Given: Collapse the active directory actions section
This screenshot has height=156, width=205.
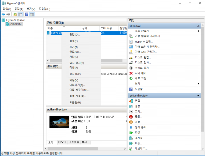Looking at the screenshot, I should click(198, 96).
